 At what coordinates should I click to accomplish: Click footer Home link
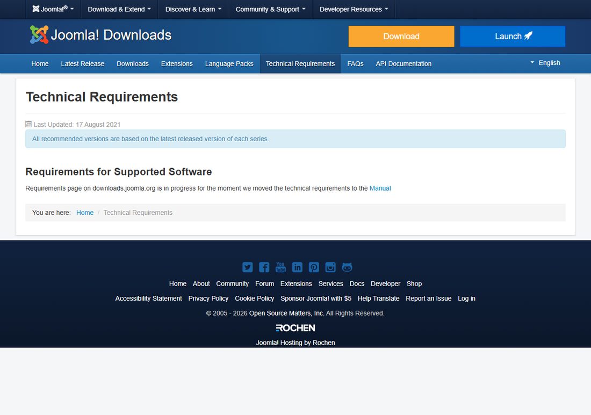(x=177, y=283)
